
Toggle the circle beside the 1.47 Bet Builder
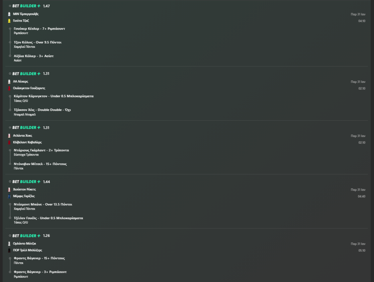(10, 6)
